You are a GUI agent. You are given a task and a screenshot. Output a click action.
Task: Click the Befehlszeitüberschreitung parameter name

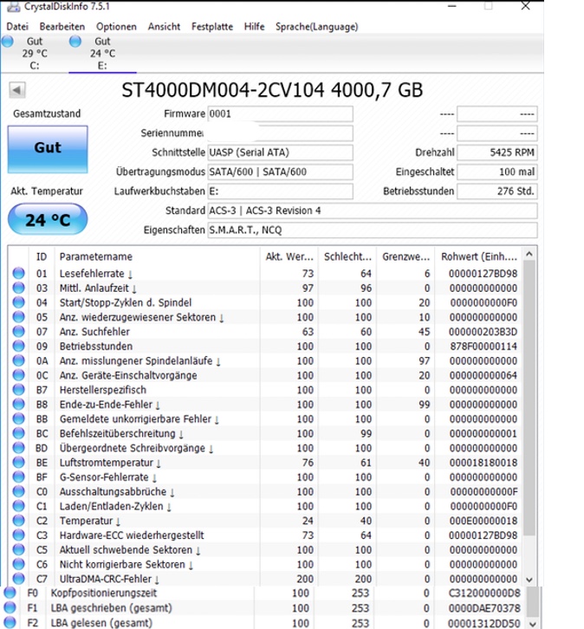click(x=118, y=434)
